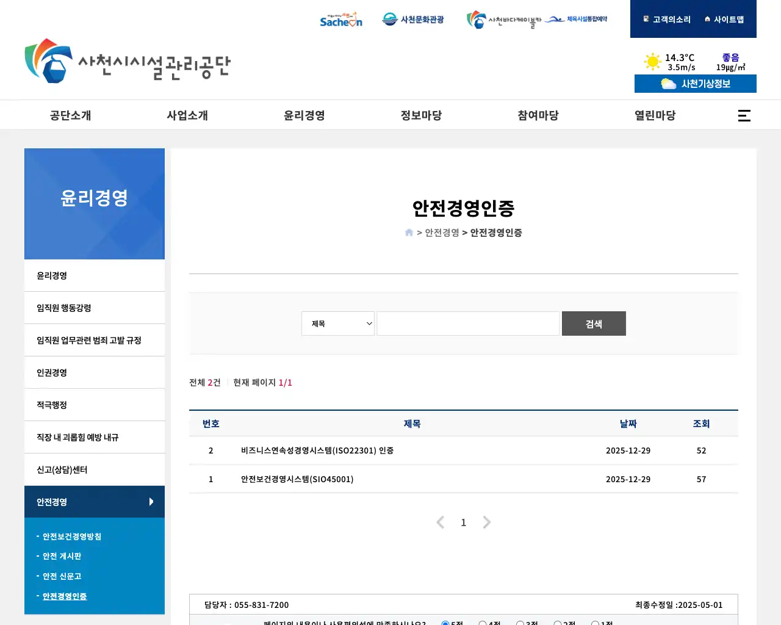Open the 윤리경영 top menu
This screenshot has width=781, height=625.
coord(304,115)
